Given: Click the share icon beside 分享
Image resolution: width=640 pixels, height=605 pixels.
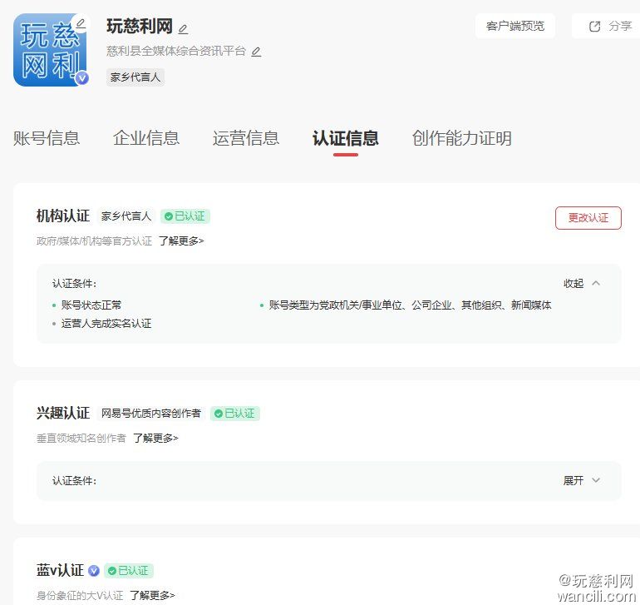Looking at the screenshot, I should coord(594,26).
